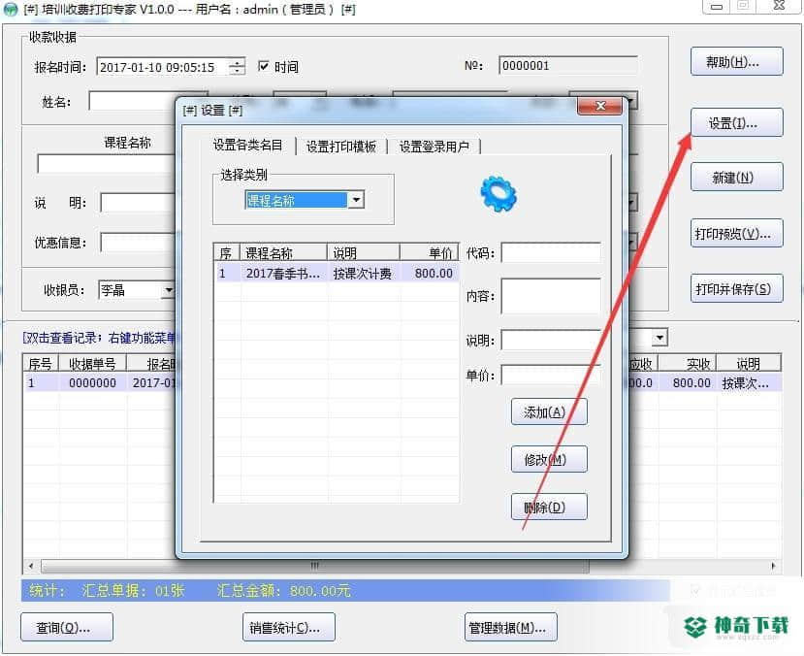The image size is (804, 656).
Task: Focus the 内容 text box
Action: click(551, 296)
